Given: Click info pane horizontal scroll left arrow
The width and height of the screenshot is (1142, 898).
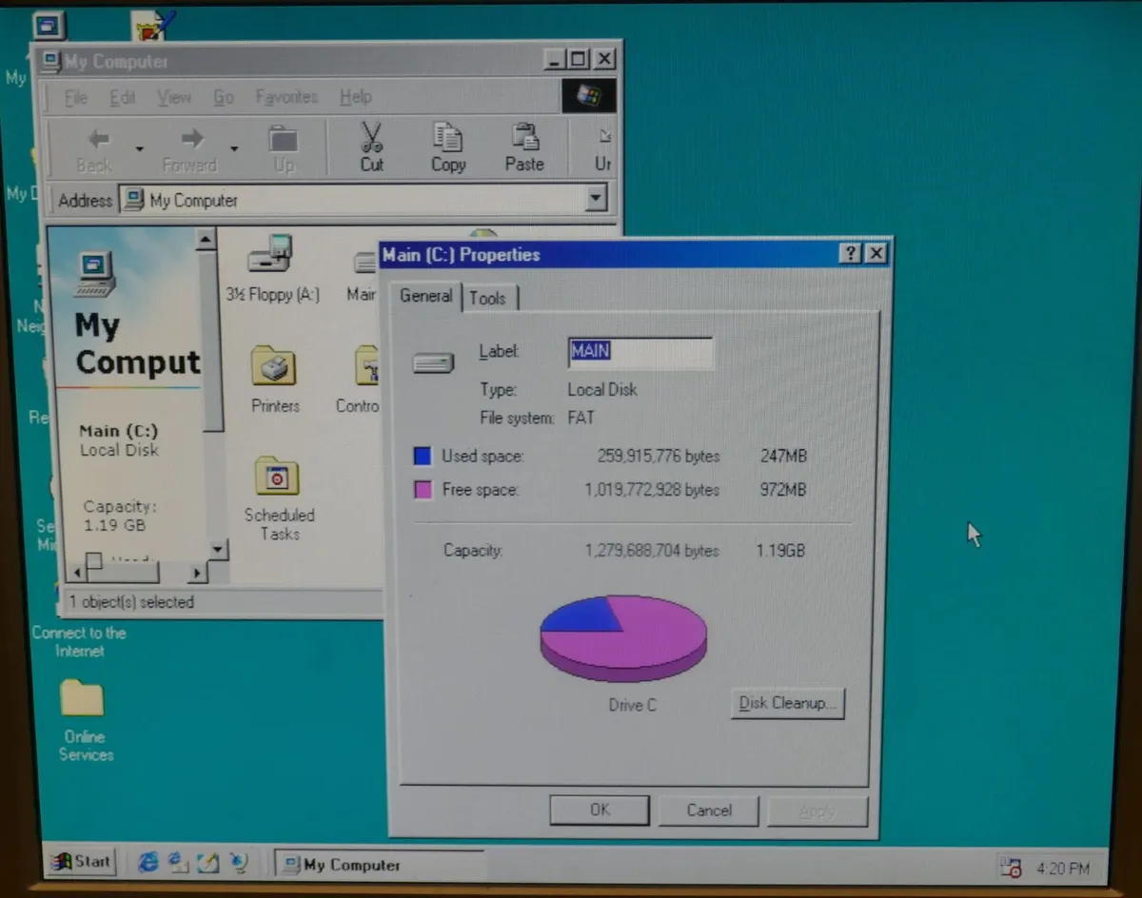Looking at the screenshot, I should 77,573.
